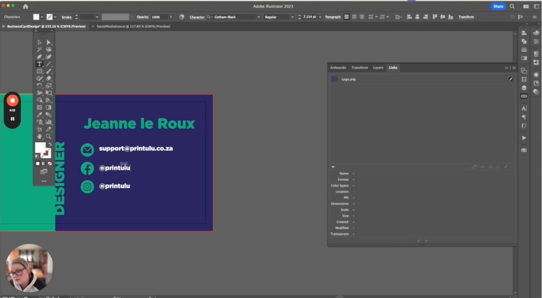Open the Transform link in control bar
542x298 pixels.
(x=466, y=17)
